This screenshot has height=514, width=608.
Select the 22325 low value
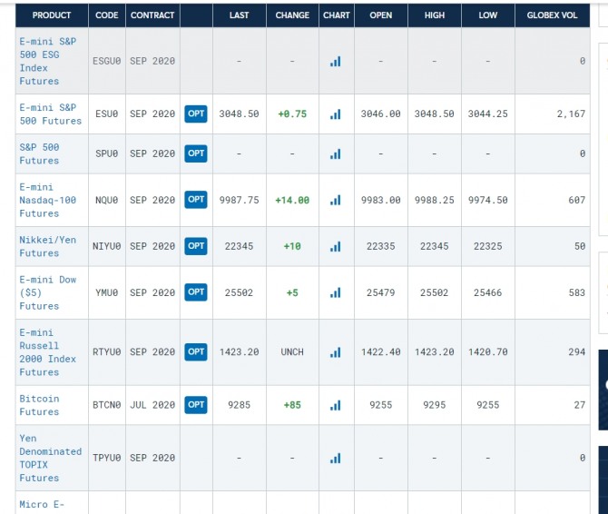click(x=488, y=246)
